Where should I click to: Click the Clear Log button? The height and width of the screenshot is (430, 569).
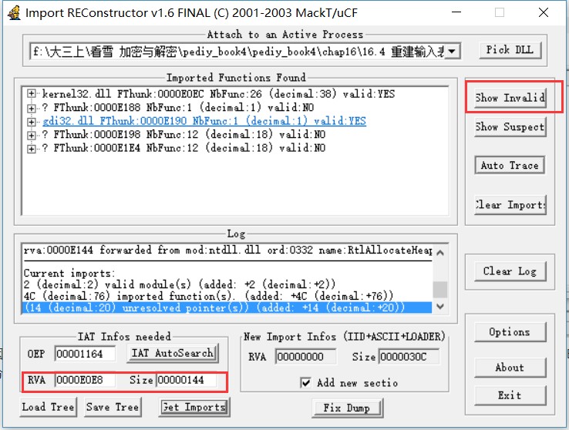(510, 271)
